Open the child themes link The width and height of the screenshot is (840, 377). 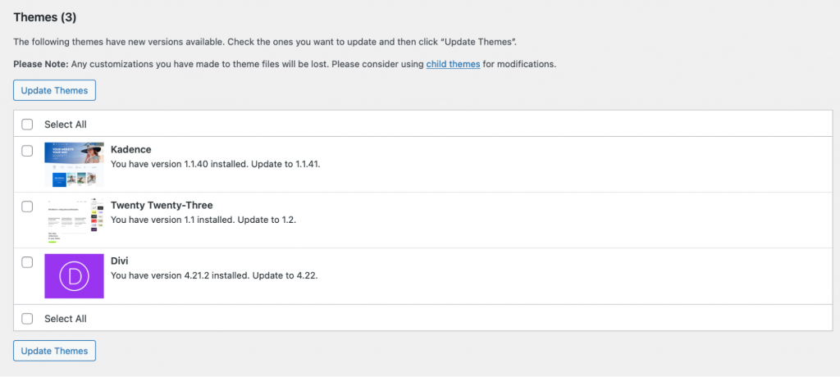click(x=453, y=64)
